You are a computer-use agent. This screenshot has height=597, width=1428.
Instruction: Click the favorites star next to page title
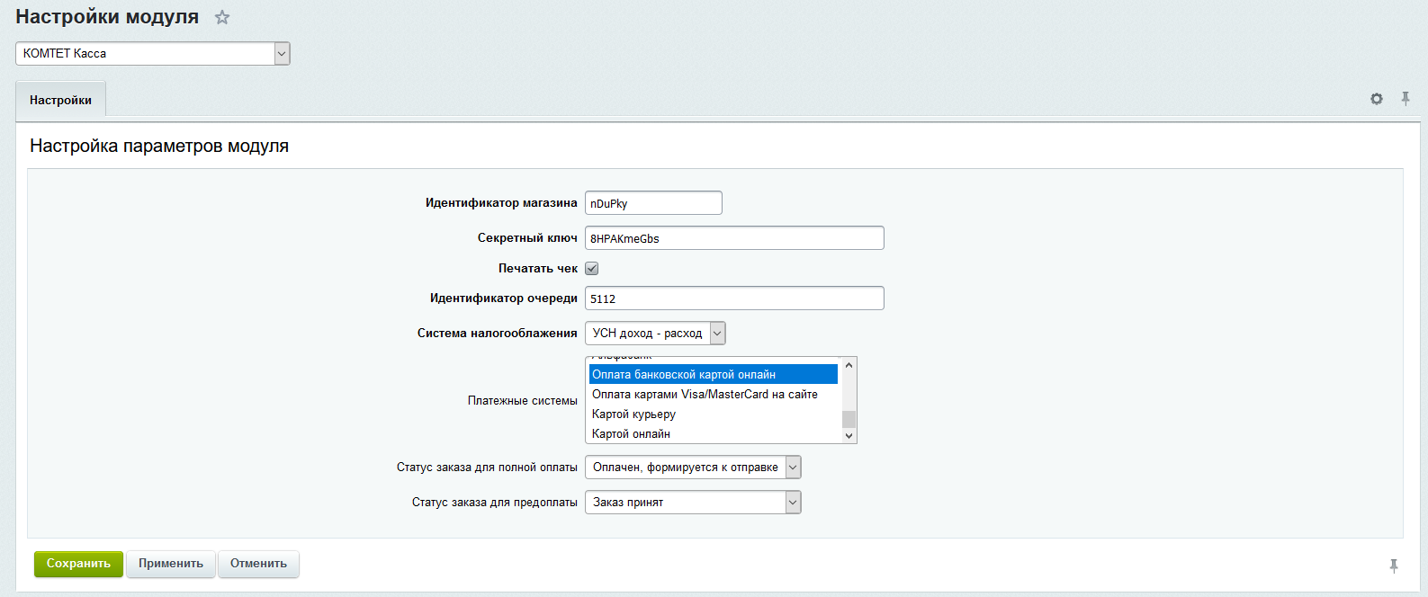[222, 17]
